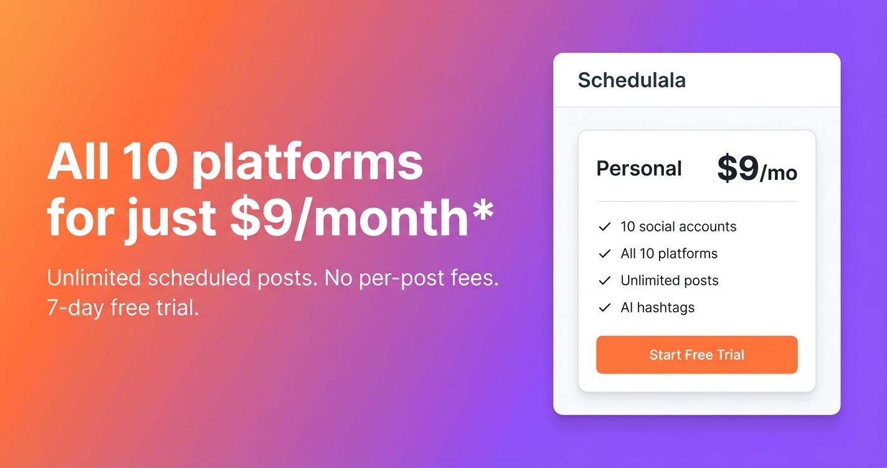
Task: Click the "7-day free trial." text
Action: coord(123,307)
